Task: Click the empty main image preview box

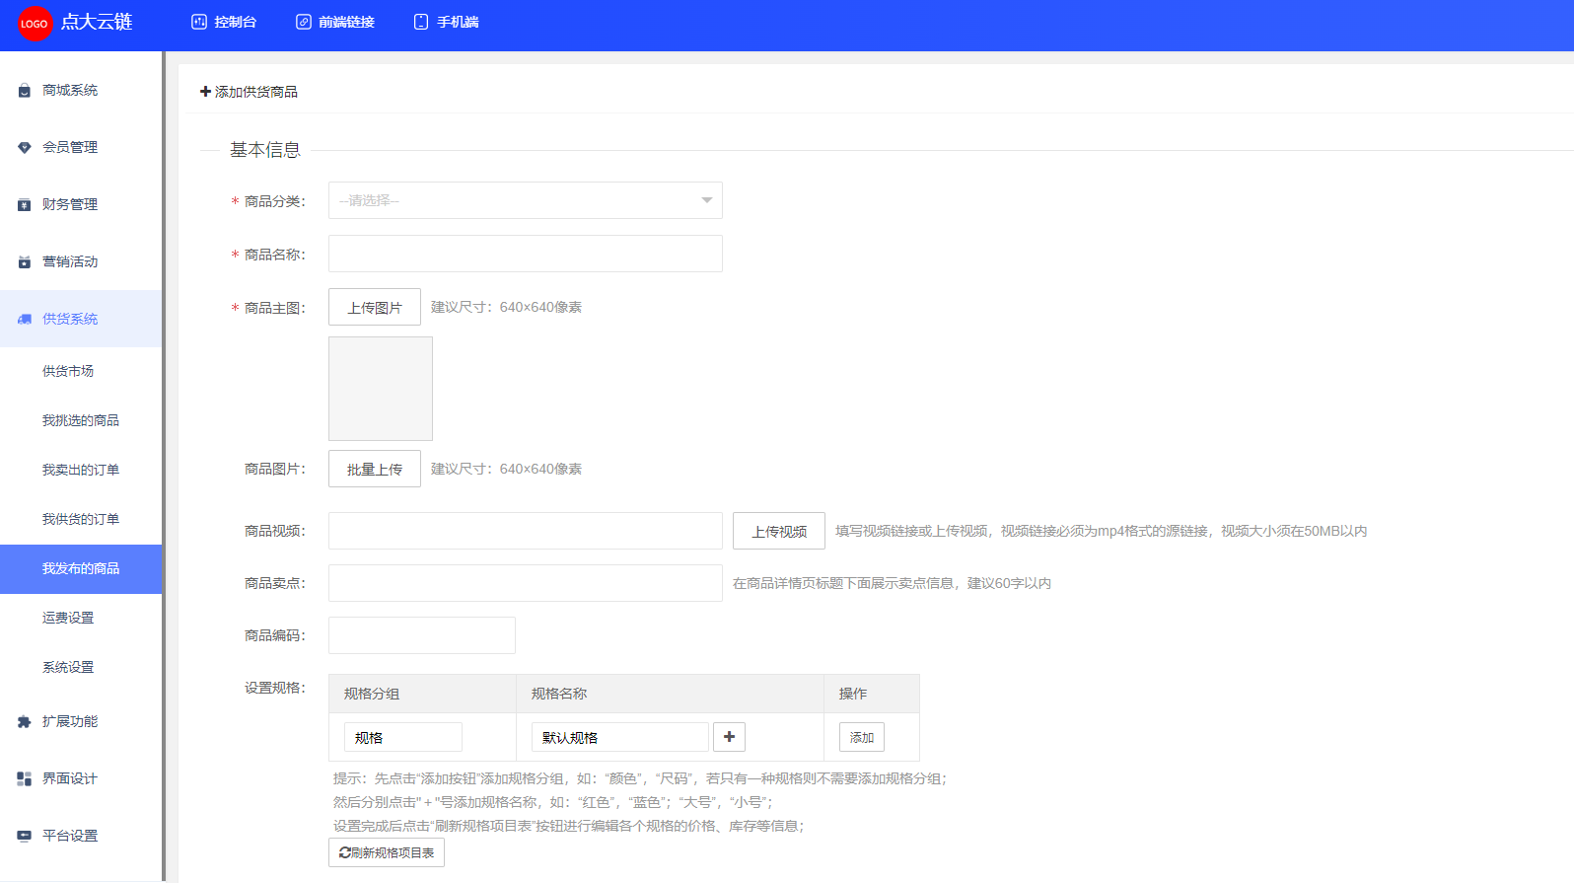Action: point(381,389)
